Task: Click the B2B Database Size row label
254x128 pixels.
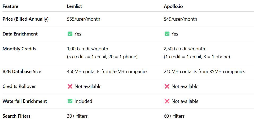Action: pos(22,72)
